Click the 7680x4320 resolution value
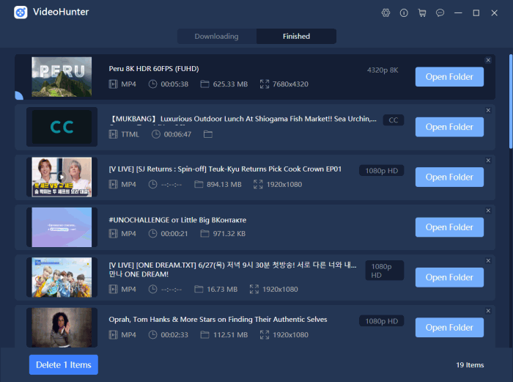513x382 pixels. click(290, 84)
